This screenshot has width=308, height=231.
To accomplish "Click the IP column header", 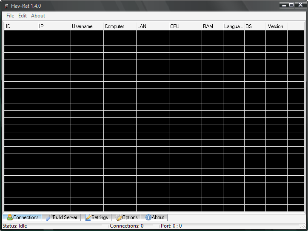I will (54, 26).
